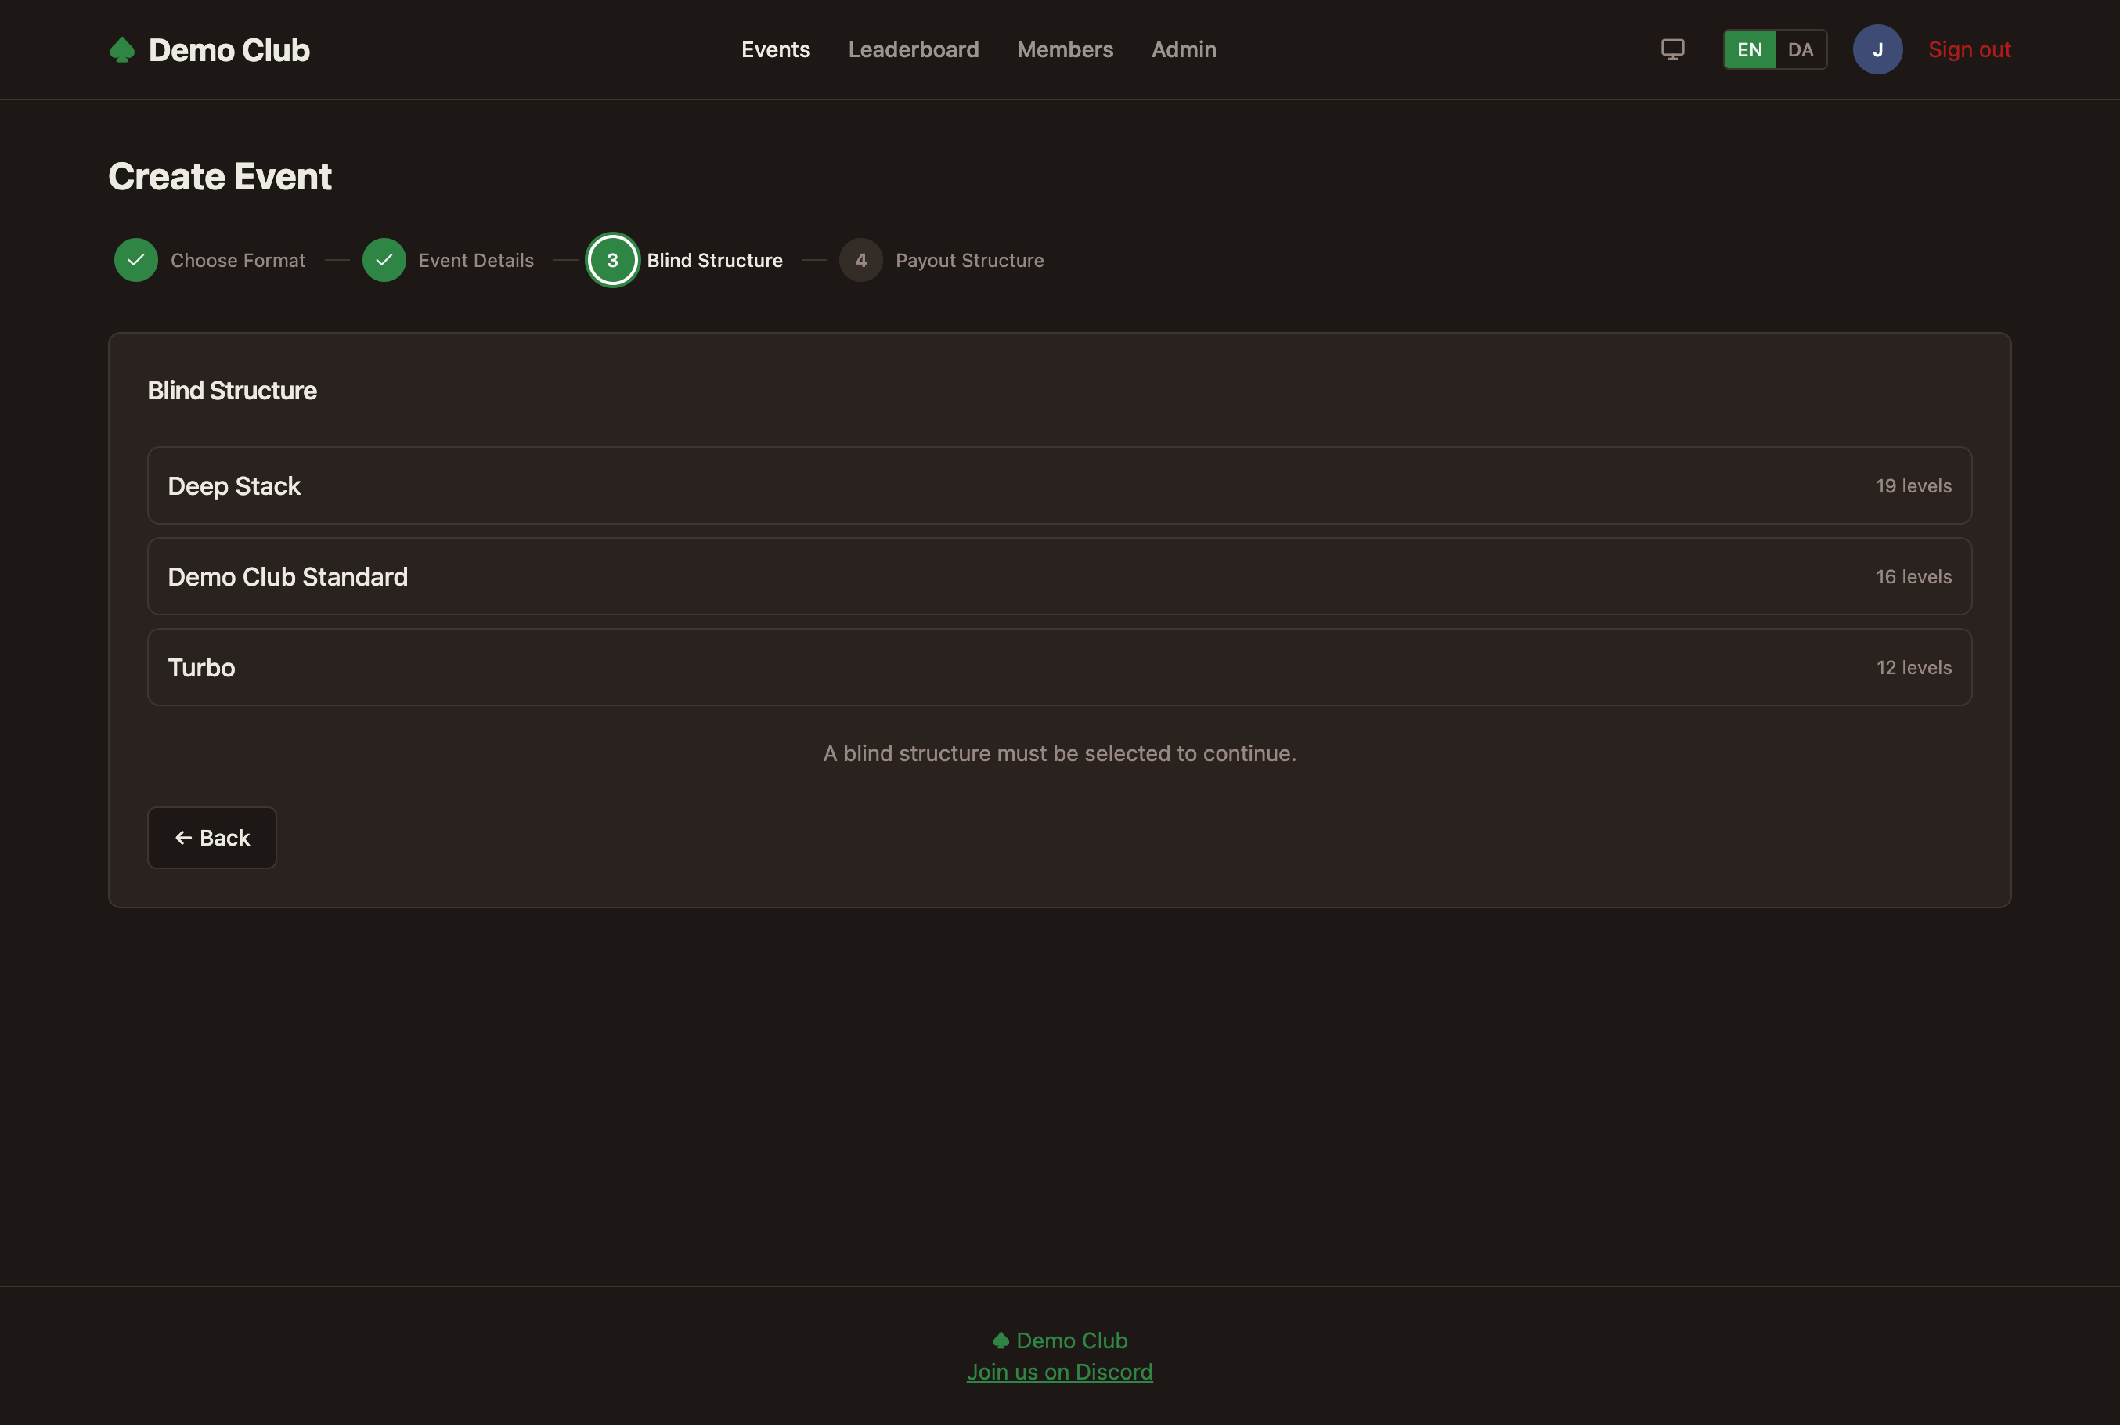Open the display/TV mode icon in the header
2120x1425 pixels.
pyautogui.click(x=1673, y=49)
